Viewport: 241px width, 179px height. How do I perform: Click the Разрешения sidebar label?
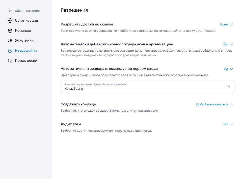click(x=26, y=50)
